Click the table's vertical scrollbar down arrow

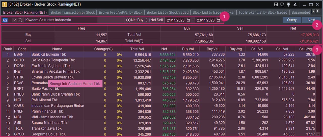click(318, 134)
